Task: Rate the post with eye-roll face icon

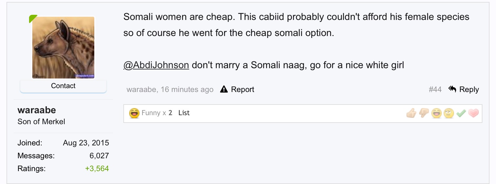Action: 449,113
